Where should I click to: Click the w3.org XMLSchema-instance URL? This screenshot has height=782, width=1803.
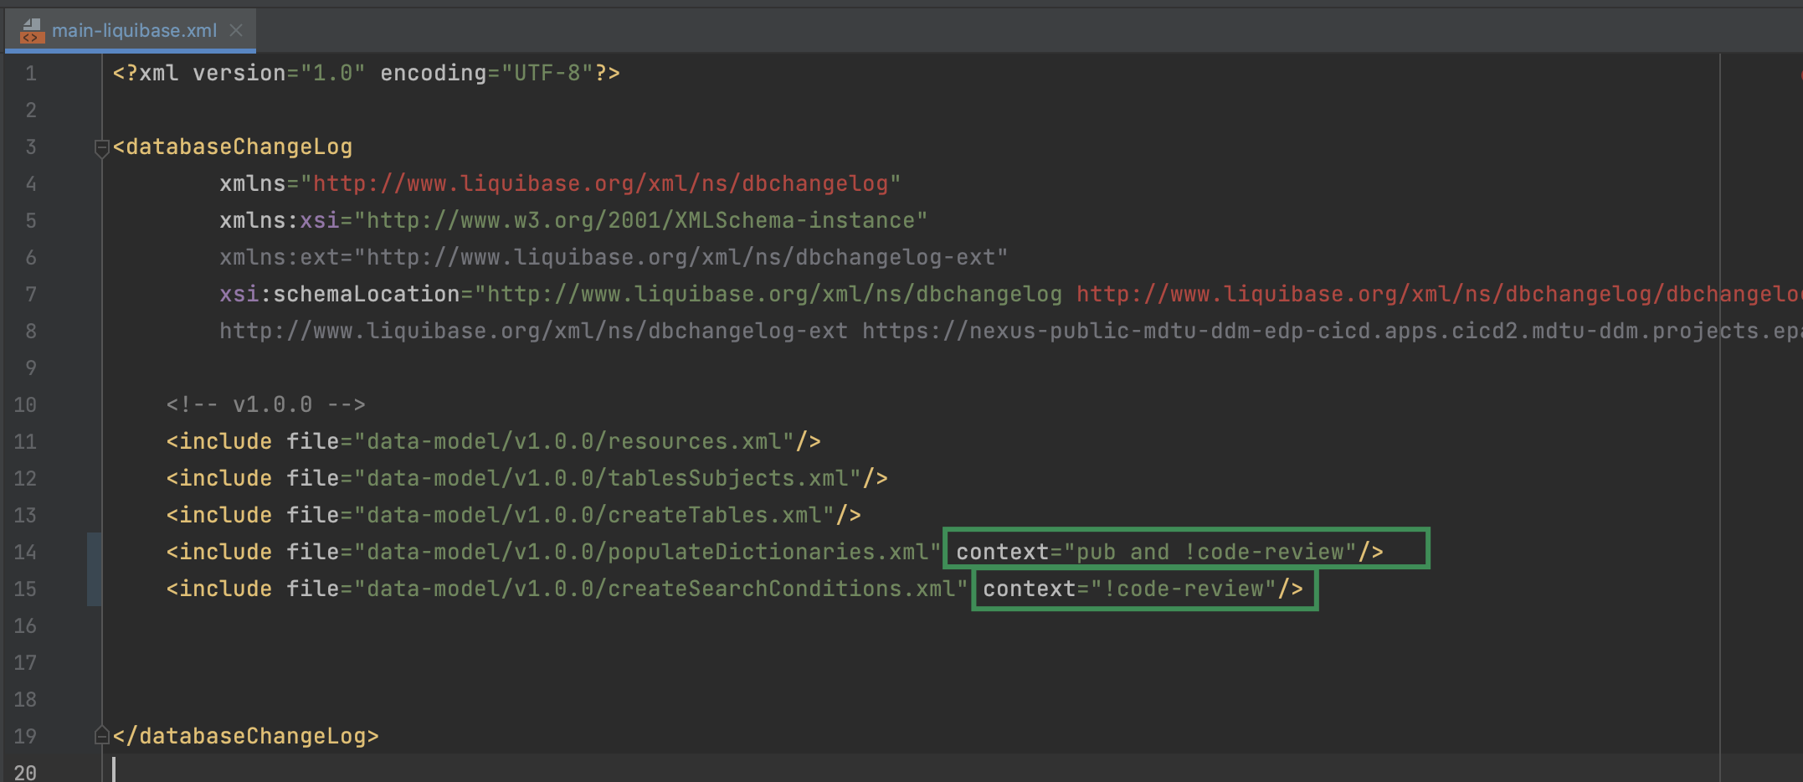(x=640, y=221)
